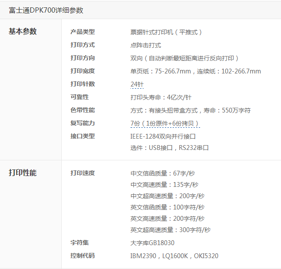This screenshot has height=269, width=281.
Task: Open the 7份（1份原件+6份拷贝）link
Action: point(165,123)
